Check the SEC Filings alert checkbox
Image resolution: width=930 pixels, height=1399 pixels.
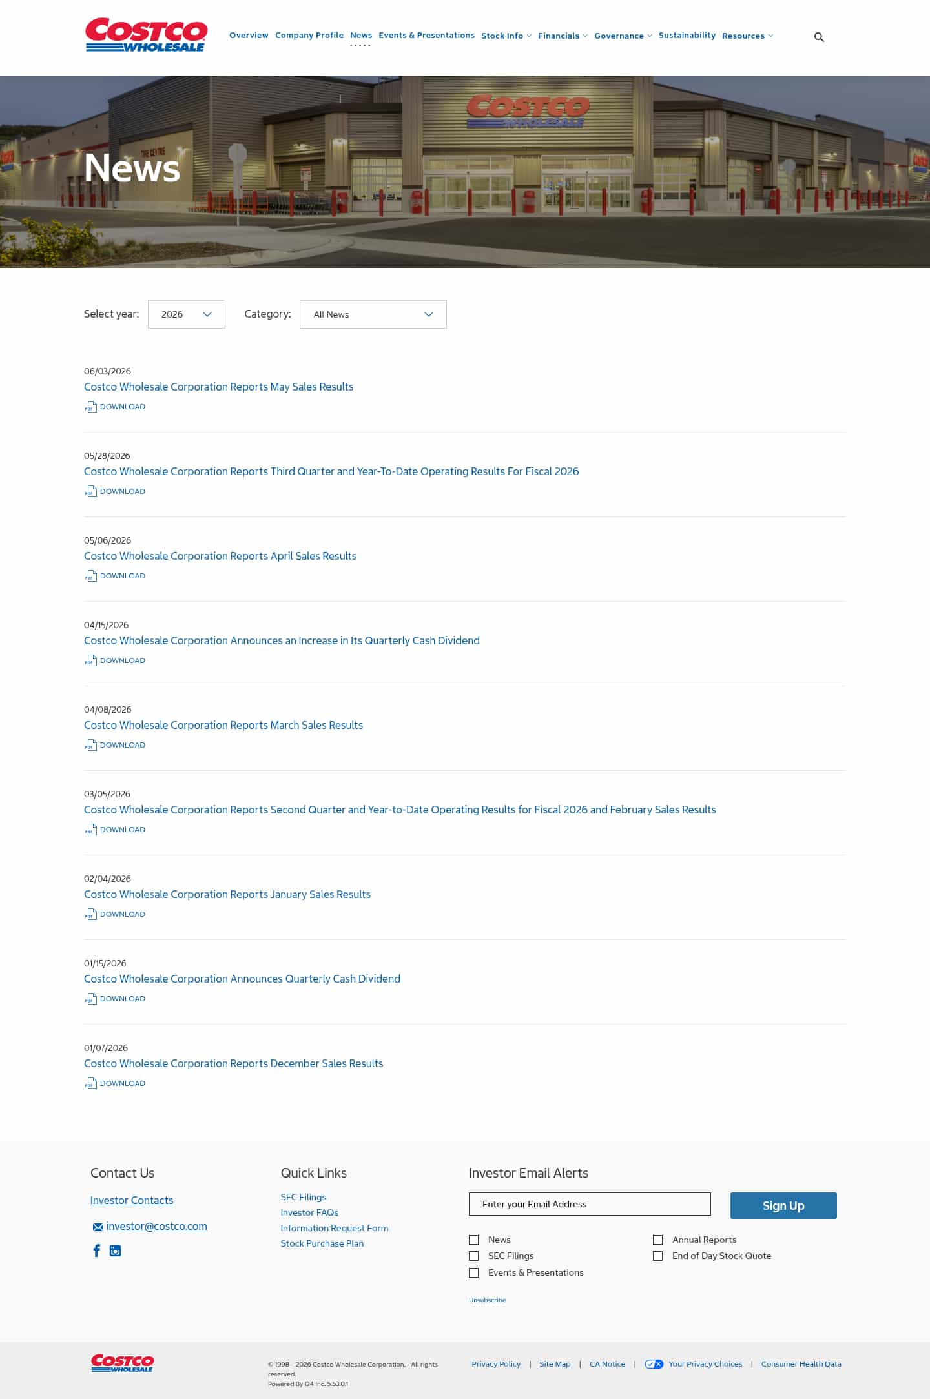(474, 1256)
